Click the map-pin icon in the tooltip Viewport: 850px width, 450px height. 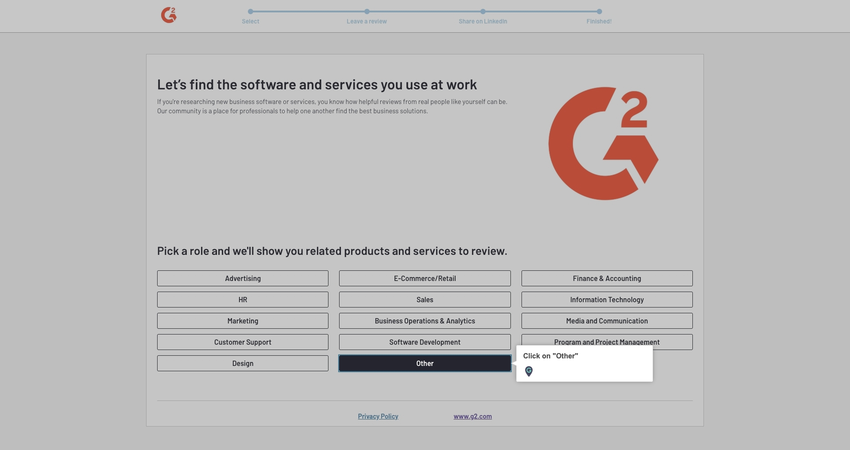(x=529, y=371)
